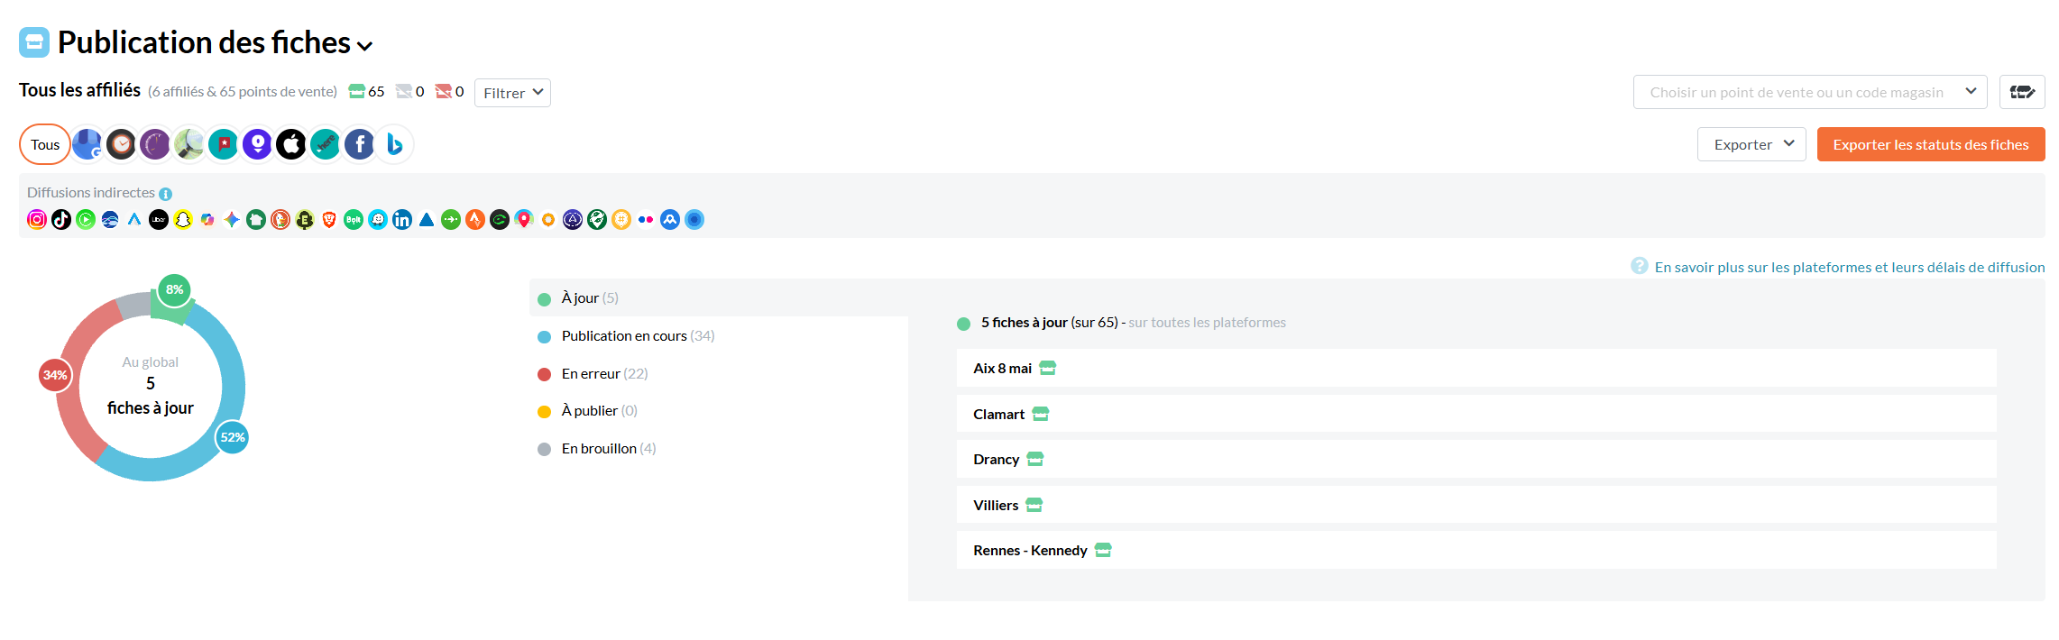Image resolution: width=2059 pixels, height=640 pixels.
Task: Click the Uber indirect diffusion icon
Action: coord(159,219)
